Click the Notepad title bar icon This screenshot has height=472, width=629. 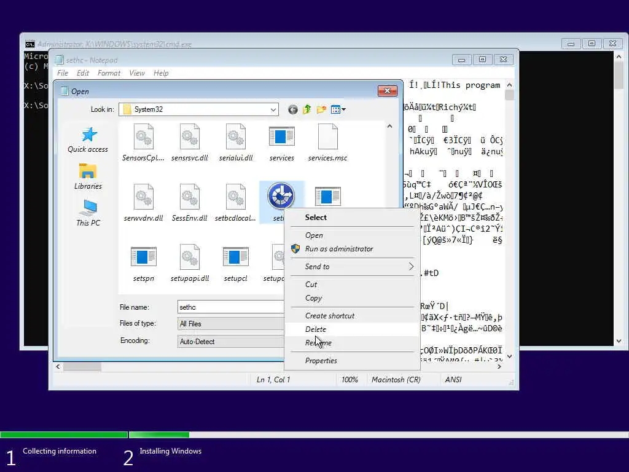pos(60,60)
